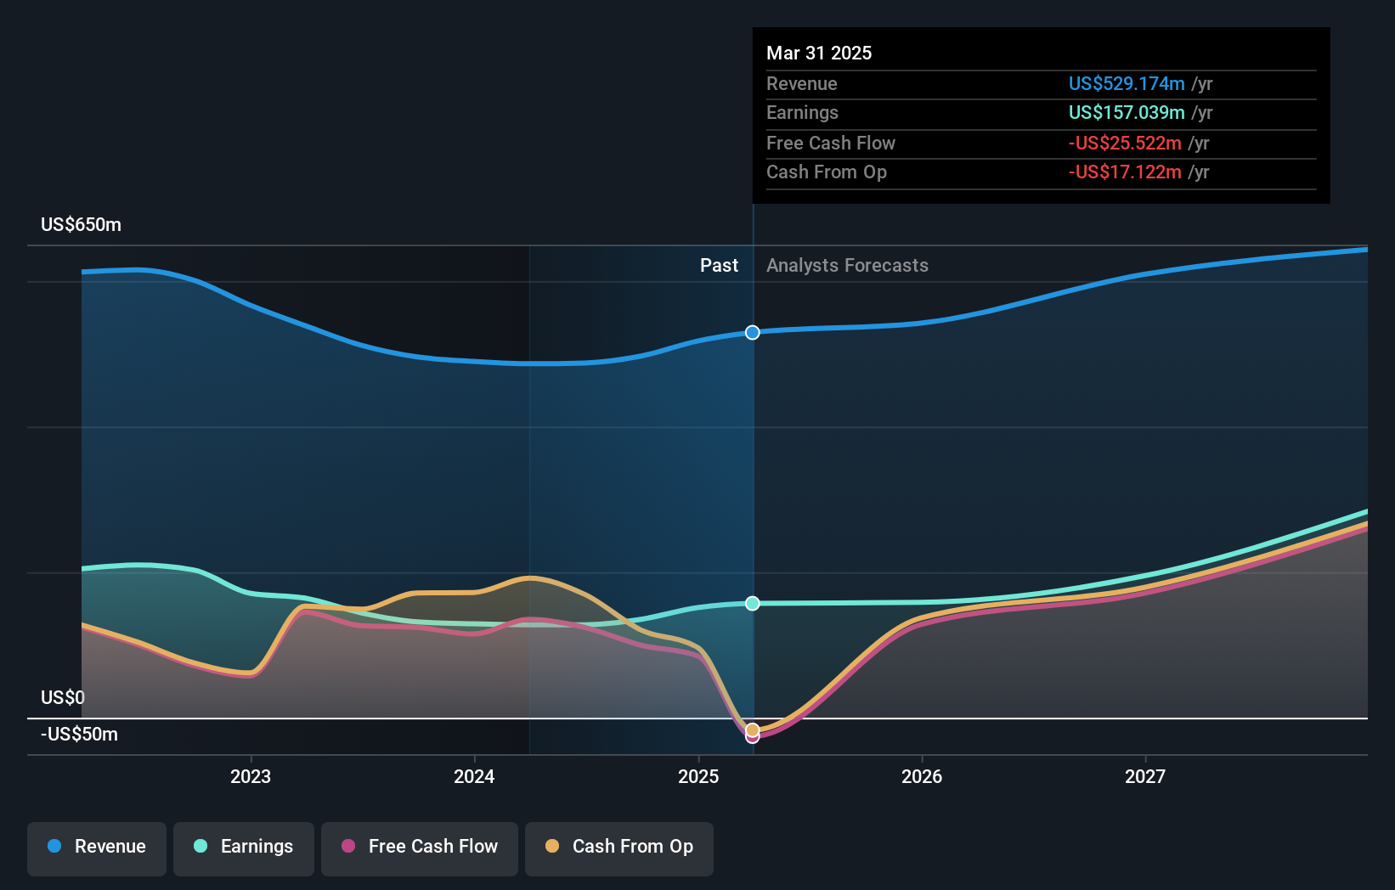Toggle the Earnings series visibility
Viewport: 1395px width, 890px height.
point(243,848)
